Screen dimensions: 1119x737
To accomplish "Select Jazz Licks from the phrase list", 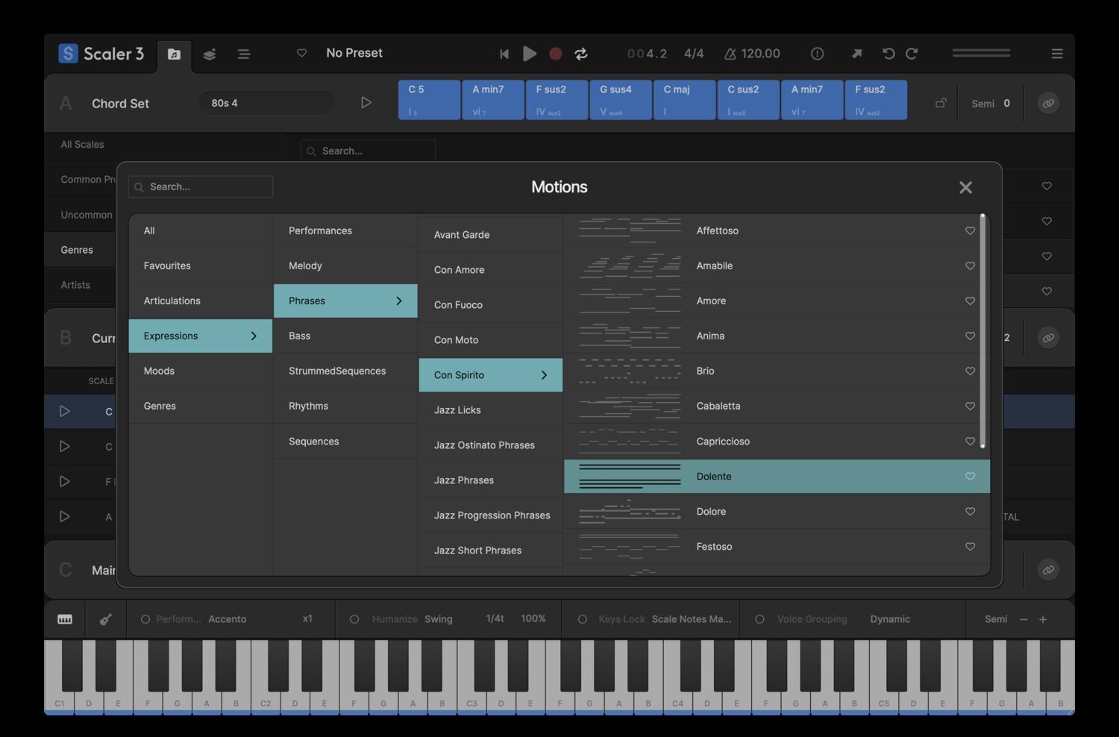I will (x=458, y=410).
